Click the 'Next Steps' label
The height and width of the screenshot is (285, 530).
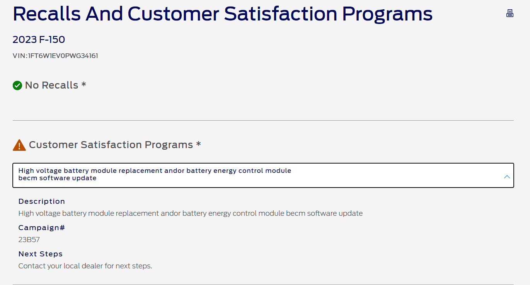41,254
